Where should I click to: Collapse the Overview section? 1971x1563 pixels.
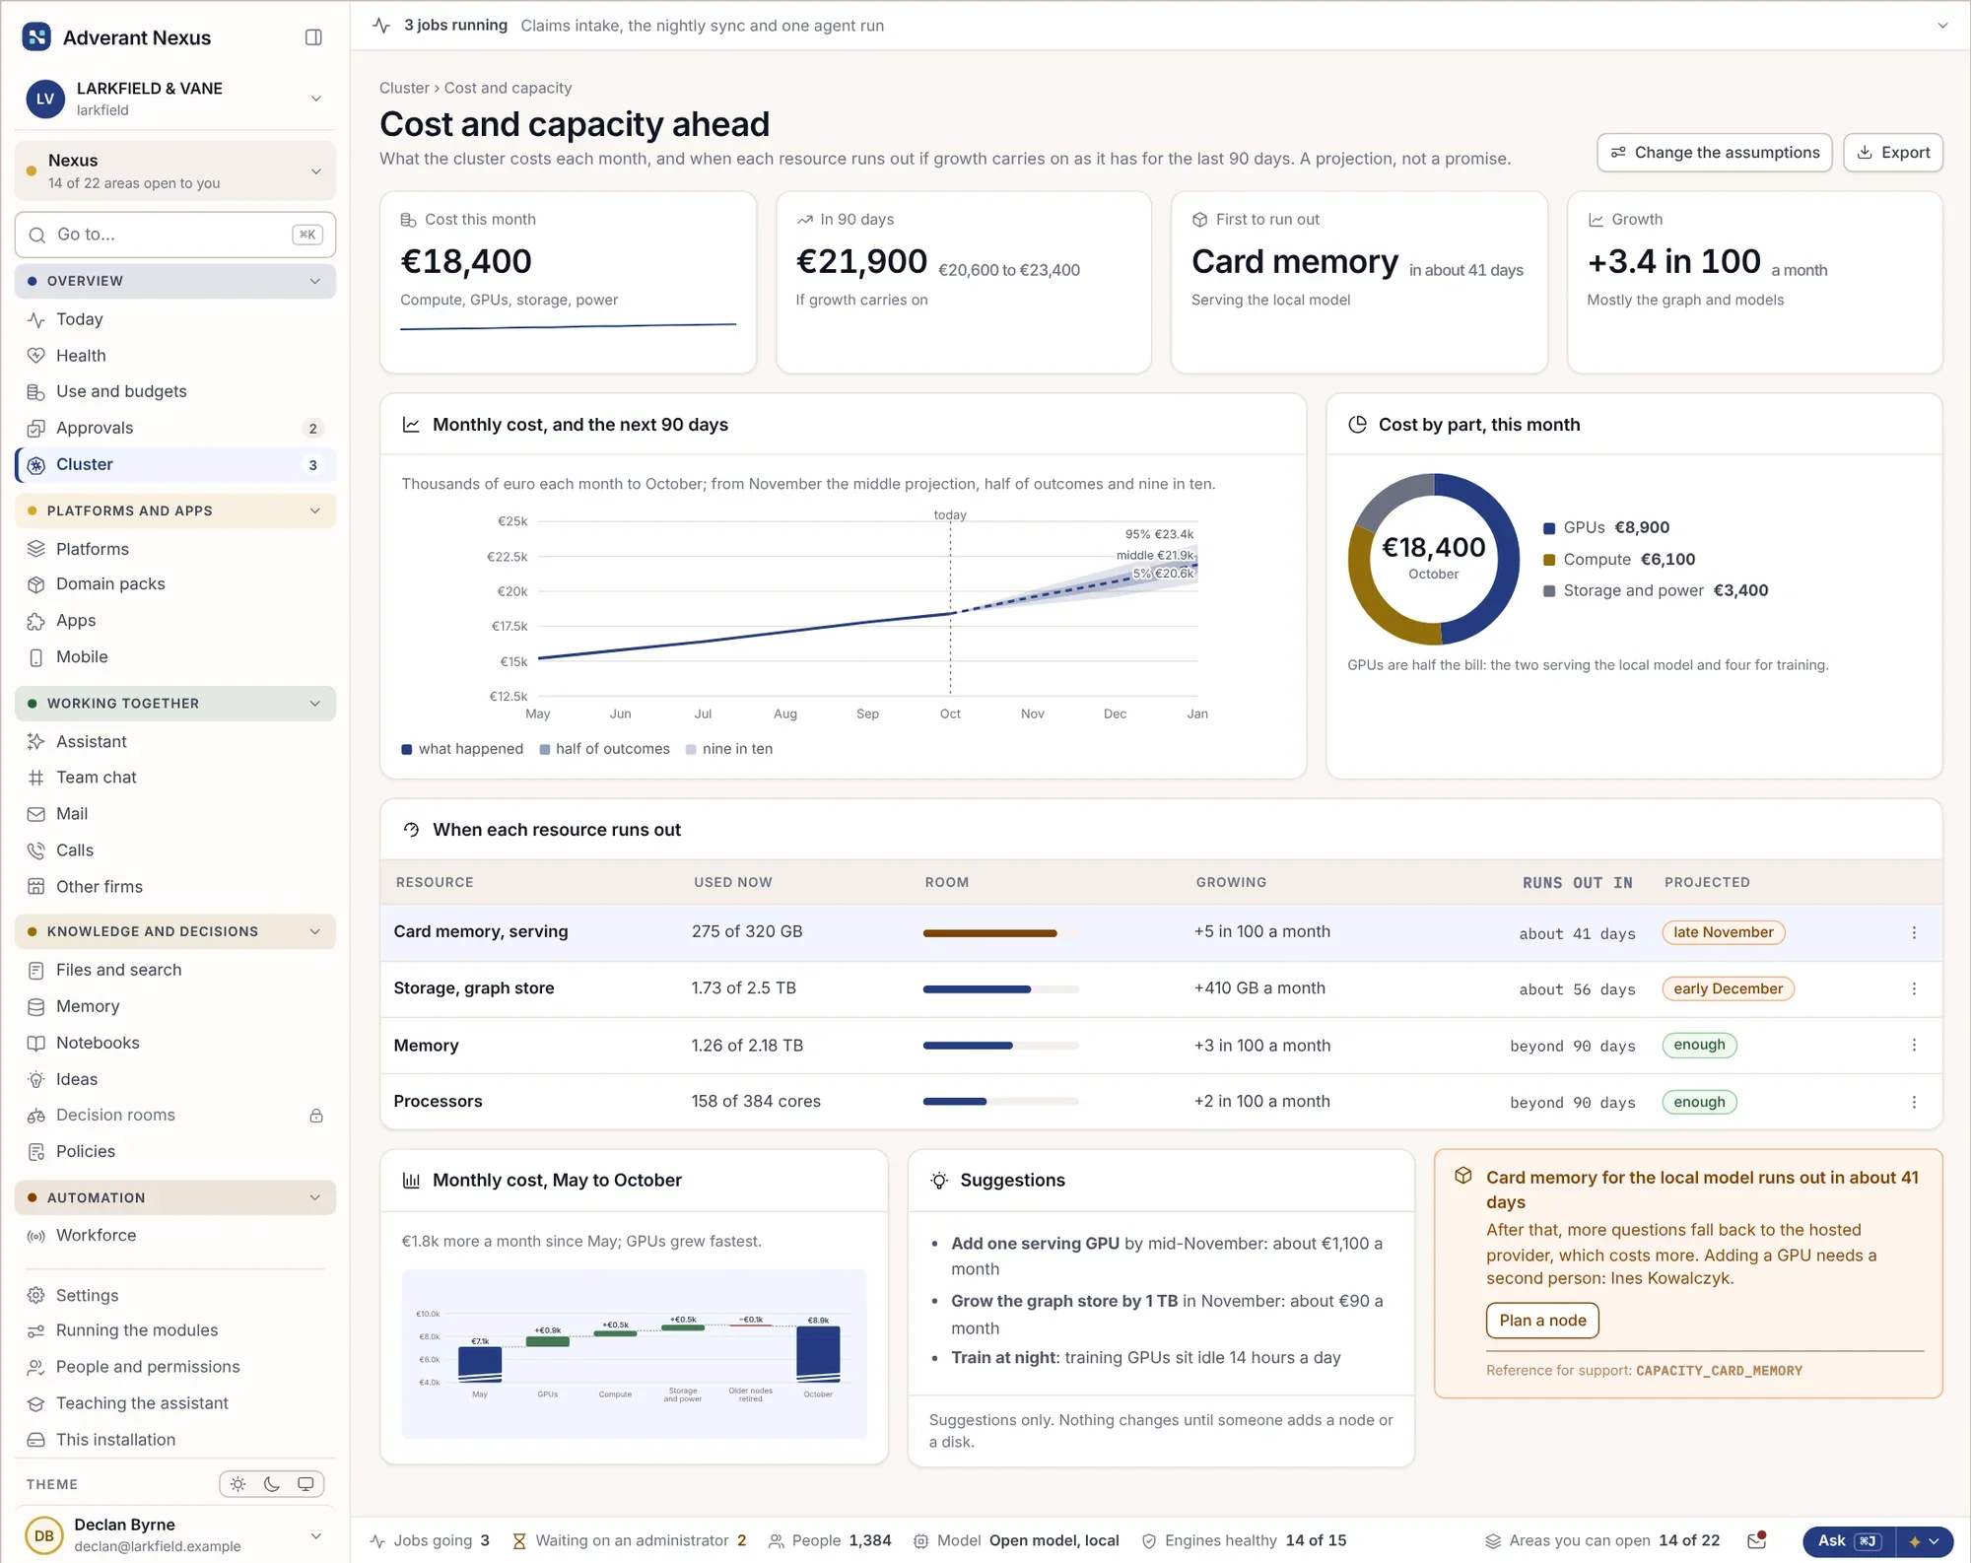tap(175, 282)
